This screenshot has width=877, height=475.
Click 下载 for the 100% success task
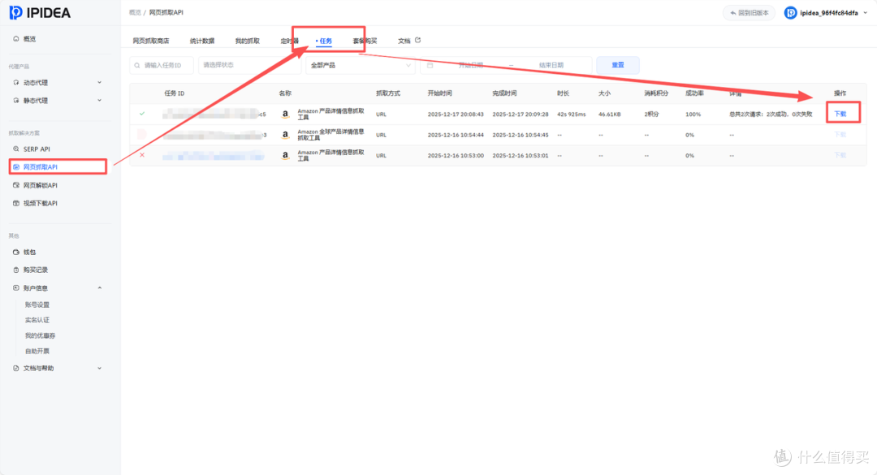coord(840,114)
